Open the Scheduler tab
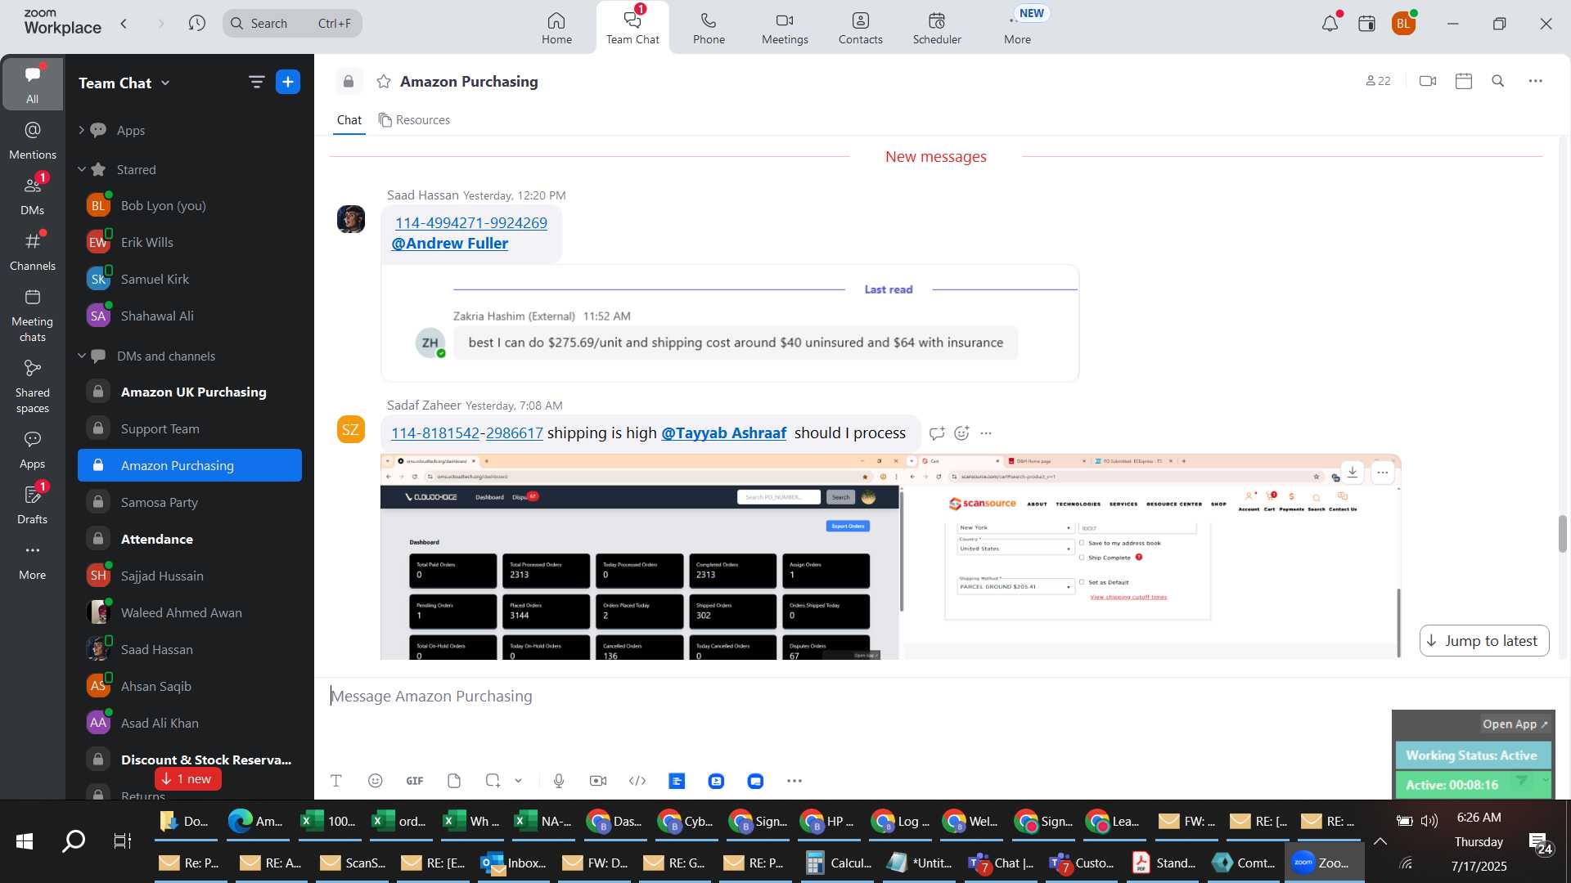Image resolution: width=1571 pixels, height=883 pixels. (x=937, y=28)
